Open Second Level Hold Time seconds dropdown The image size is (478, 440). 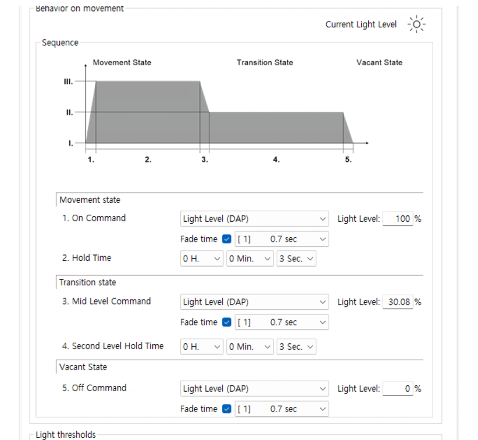pyautogui.click(x=296, y=347)
